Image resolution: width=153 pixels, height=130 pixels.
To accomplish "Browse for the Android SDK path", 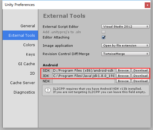I will tap(123, 70).
